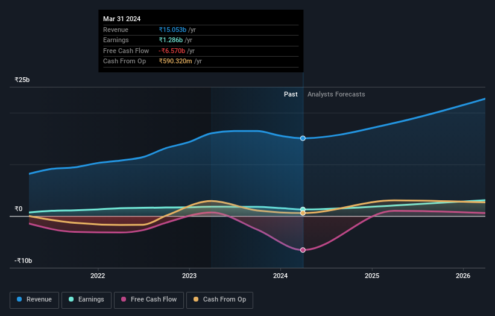This screenshot has width=495, height=316.
Task: Toggle the Free Cash Flow legend series
Action: click(149, 300)
